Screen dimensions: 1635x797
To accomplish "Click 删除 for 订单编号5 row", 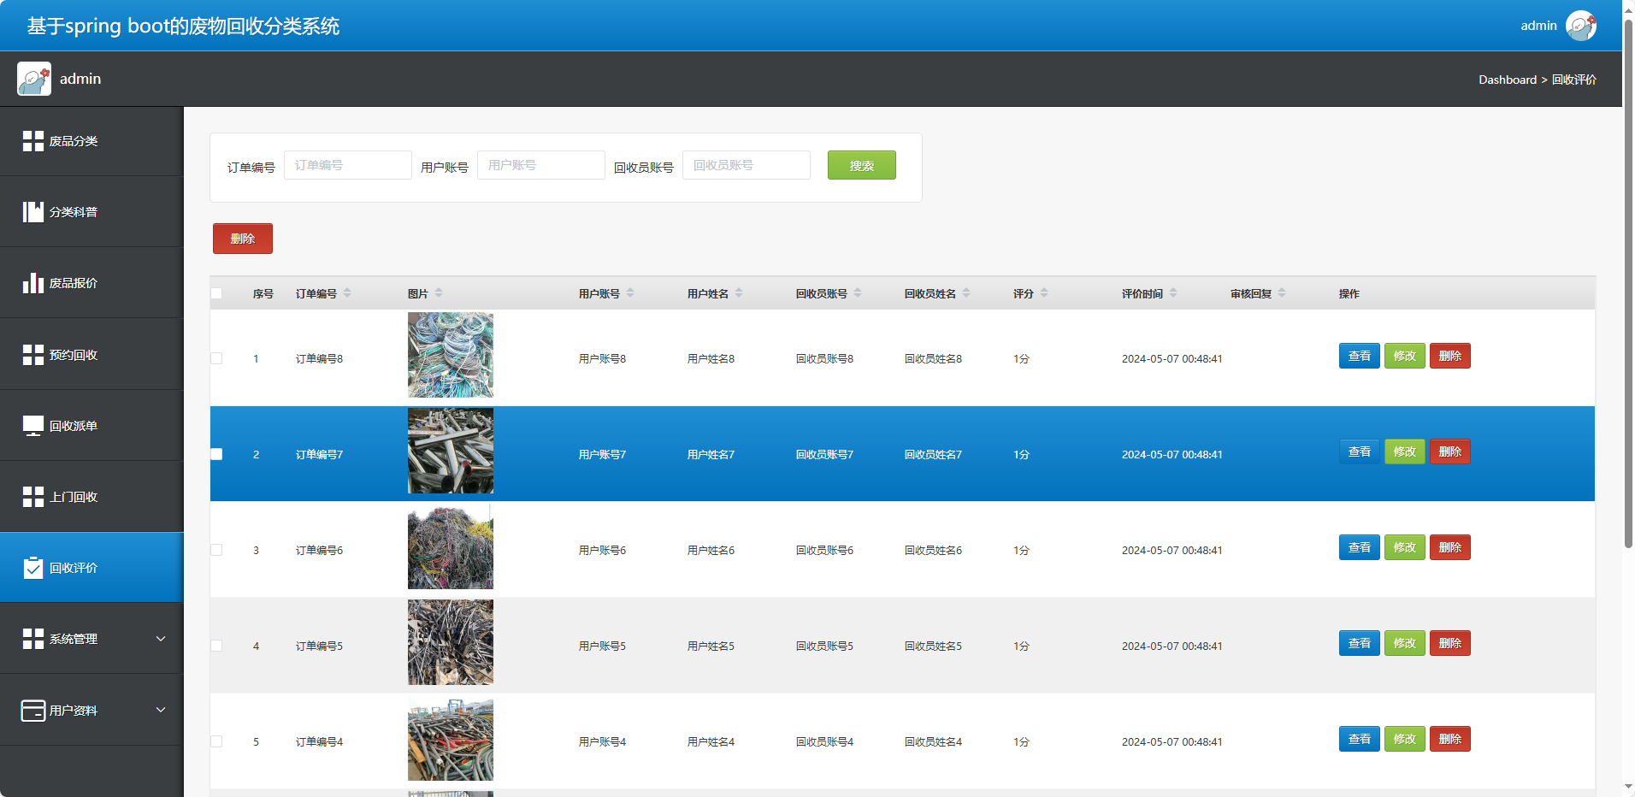I will pos(1449,643).
